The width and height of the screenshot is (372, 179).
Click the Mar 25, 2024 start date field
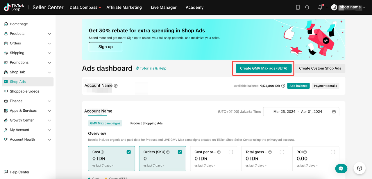284,112
